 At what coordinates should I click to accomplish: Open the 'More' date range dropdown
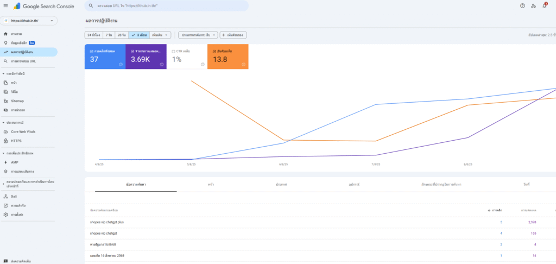click(x=160, y=35)
